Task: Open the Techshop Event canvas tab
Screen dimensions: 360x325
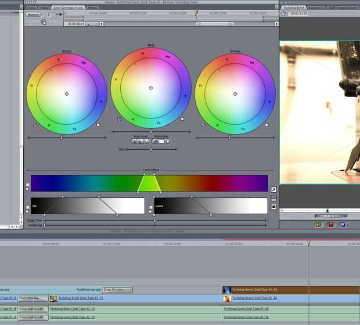Action: 293,8
